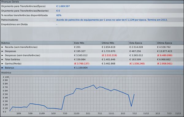The image size is (184, 117).
Task: Click the remaining transfer budget € 0
Action: pyautogui.click(x=58, y=11)
